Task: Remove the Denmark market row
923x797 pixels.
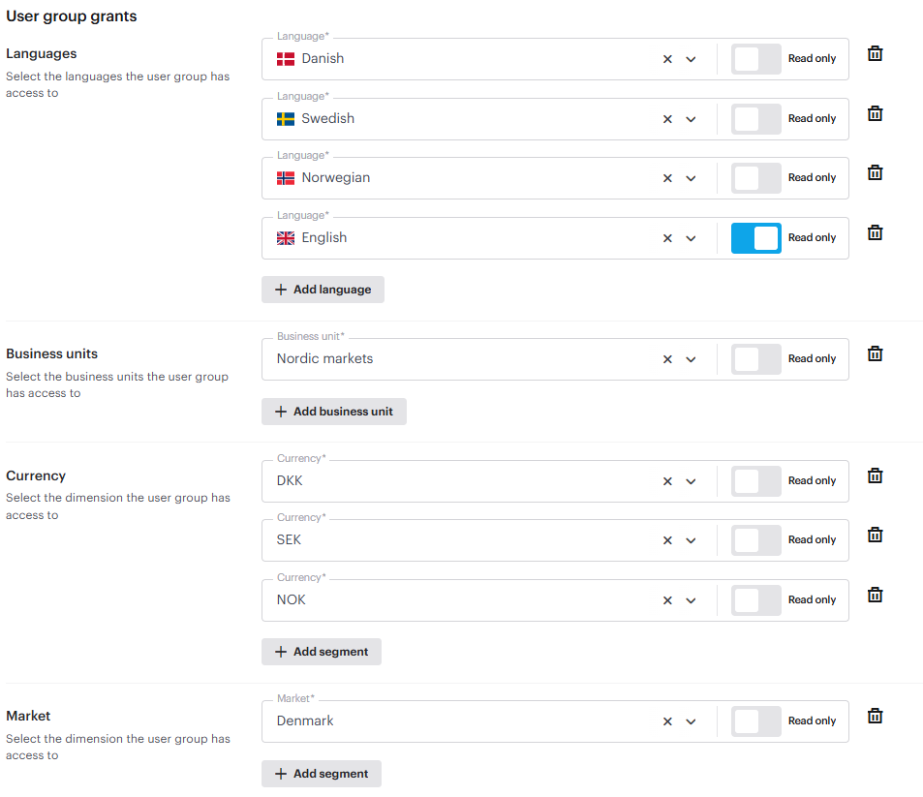Action: 875,717
